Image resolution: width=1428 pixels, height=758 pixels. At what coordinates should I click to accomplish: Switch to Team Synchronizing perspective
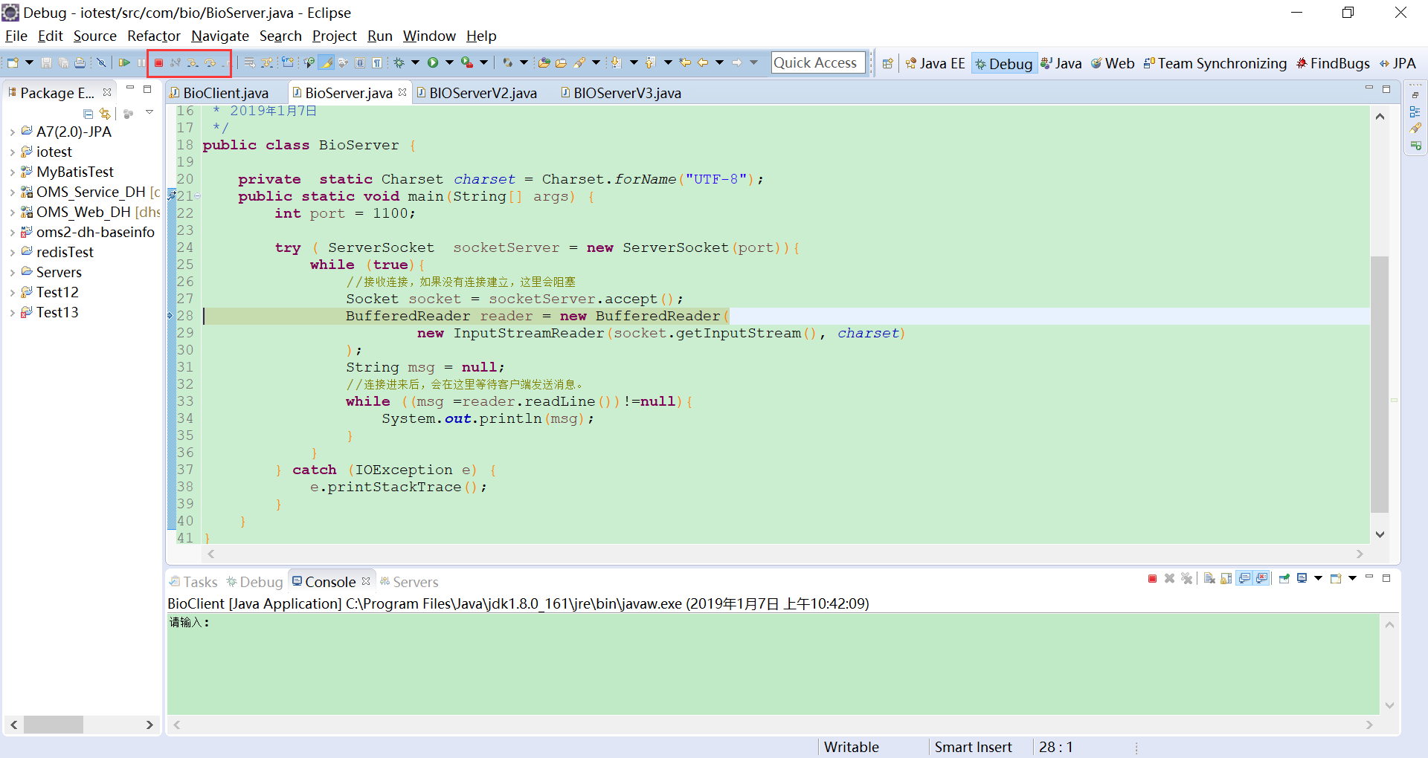coord(1215,63)
